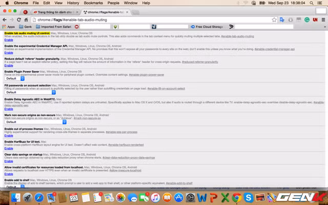Open the Plugin Power Saver Default dropdown

(x=13, y=78)
